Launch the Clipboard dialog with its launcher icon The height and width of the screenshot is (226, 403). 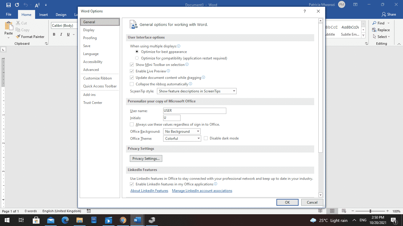(x=46, y=43)
